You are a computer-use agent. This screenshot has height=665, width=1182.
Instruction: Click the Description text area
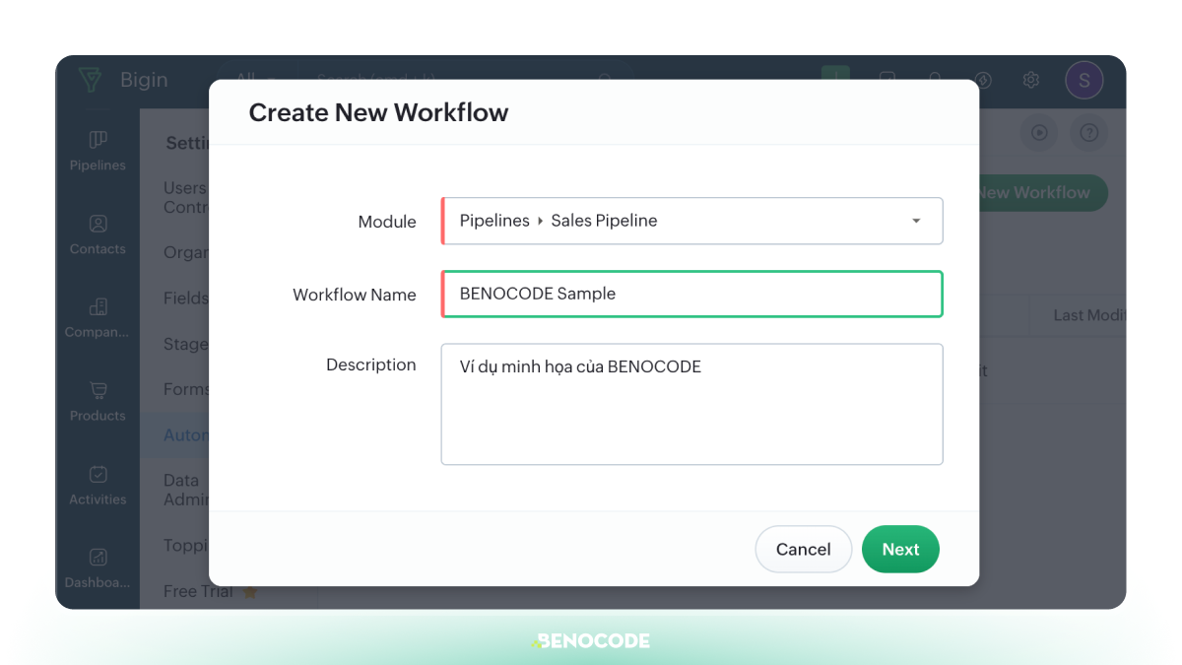[x=691, y=404]
